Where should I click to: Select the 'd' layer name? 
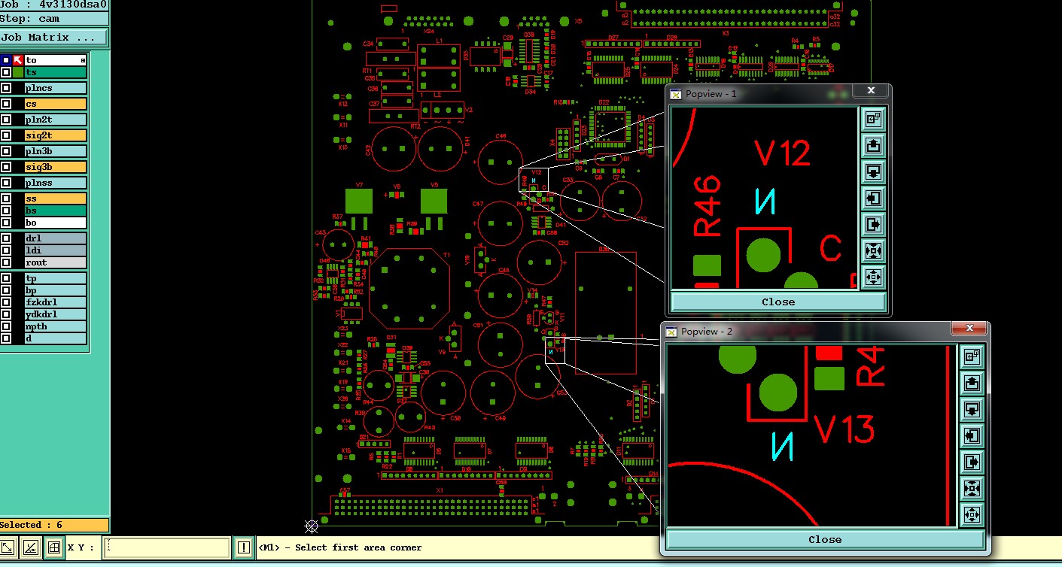55,338
